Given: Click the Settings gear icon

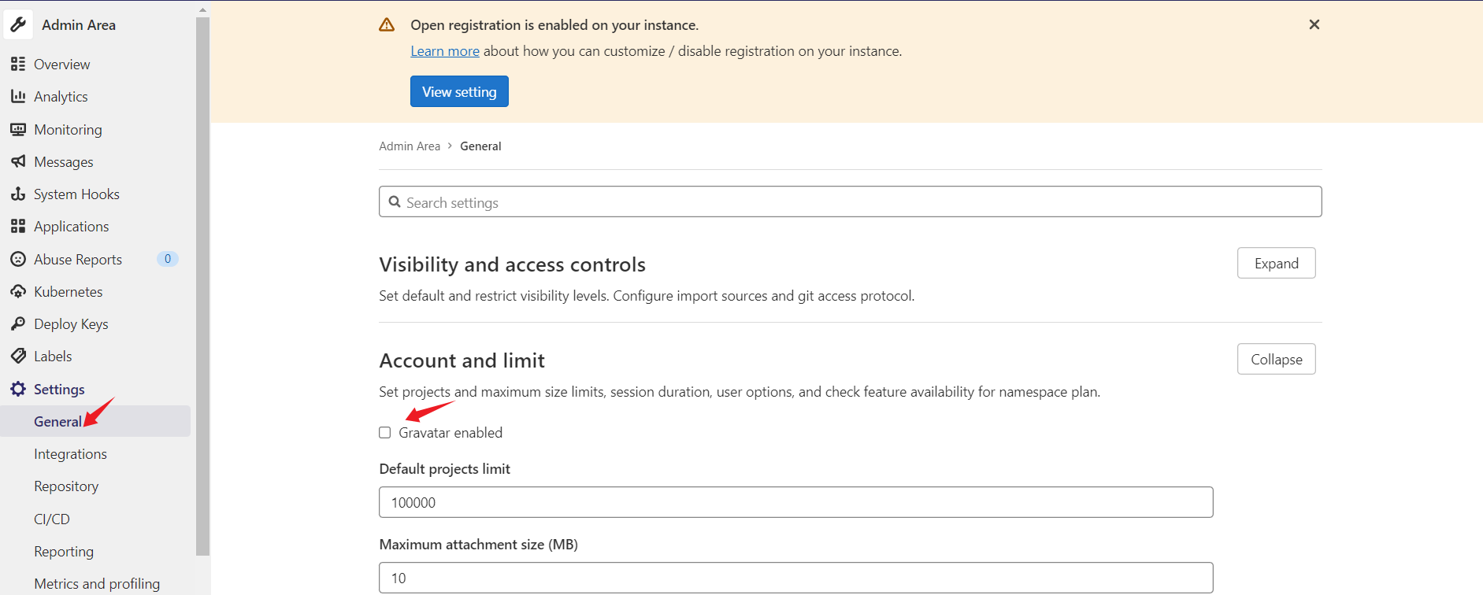Looking at the screenshot, I should [x=18, y=389].
